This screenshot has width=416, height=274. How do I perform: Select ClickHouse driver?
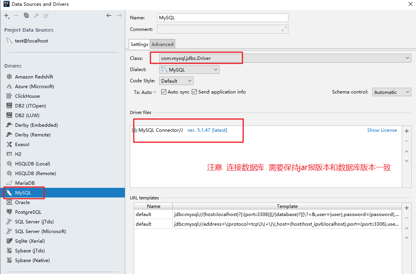tap(27, 96)
